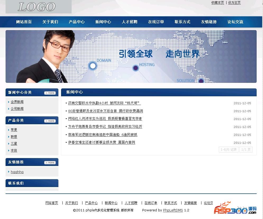
Task: Open news article 80后普通职员贪污百余万后自首
Action: pyautogui.click(x=105, y=111)
